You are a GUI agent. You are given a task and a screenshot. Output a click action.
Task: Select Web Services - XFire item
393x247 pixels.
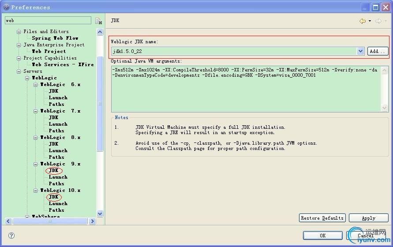63,65
